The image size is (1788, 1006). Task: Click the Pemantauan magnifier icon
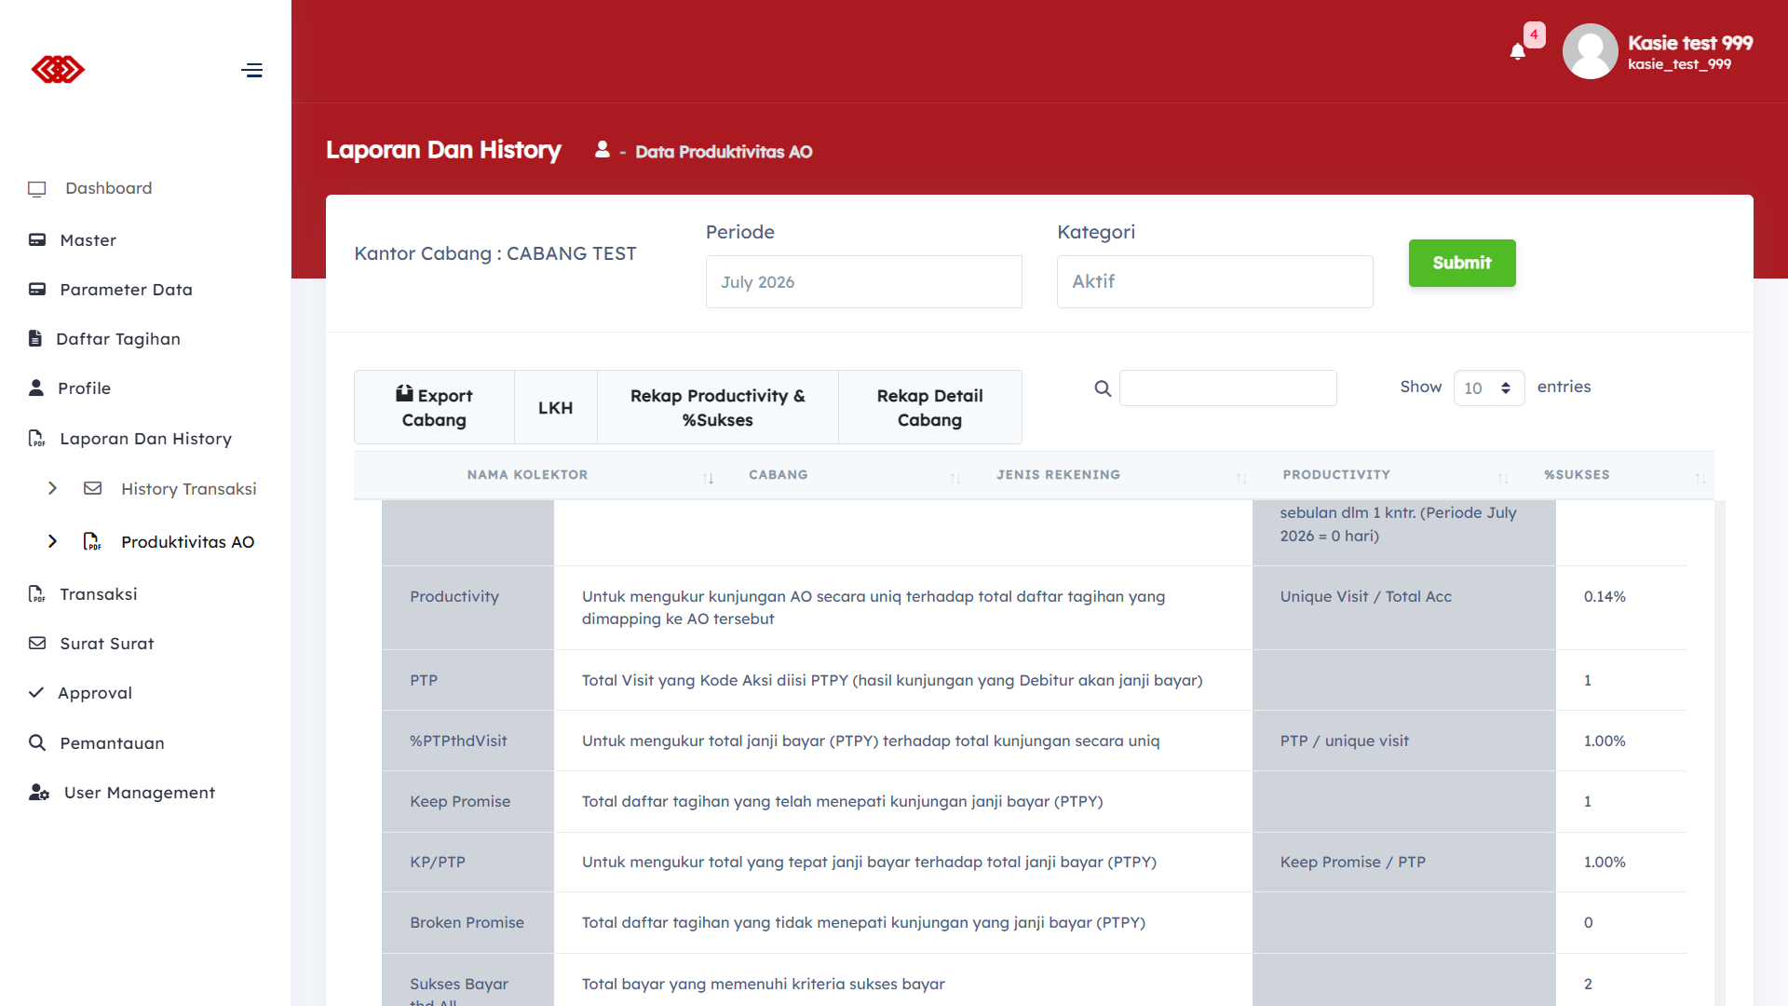37,742
